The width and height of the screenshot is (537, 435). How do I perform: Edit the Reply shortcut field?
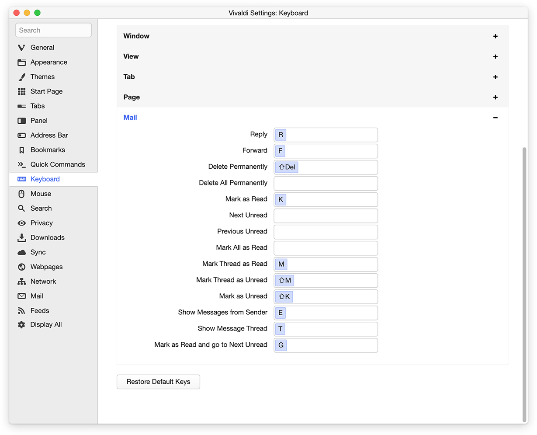[x=326, y=135]
